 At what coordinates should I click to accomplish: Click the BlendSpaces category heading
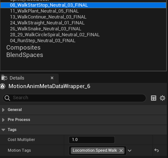(25, 55)
